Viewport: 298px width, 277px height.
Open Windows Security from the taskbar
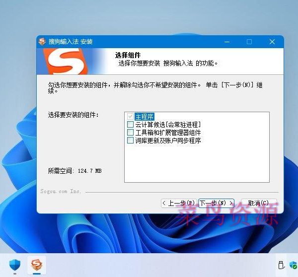tap(14, 264)
